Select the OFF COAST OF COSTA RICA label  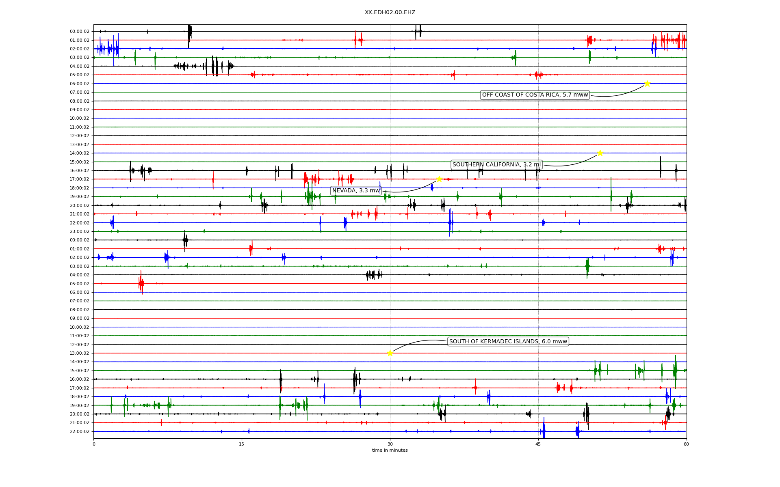coord(535,95)
